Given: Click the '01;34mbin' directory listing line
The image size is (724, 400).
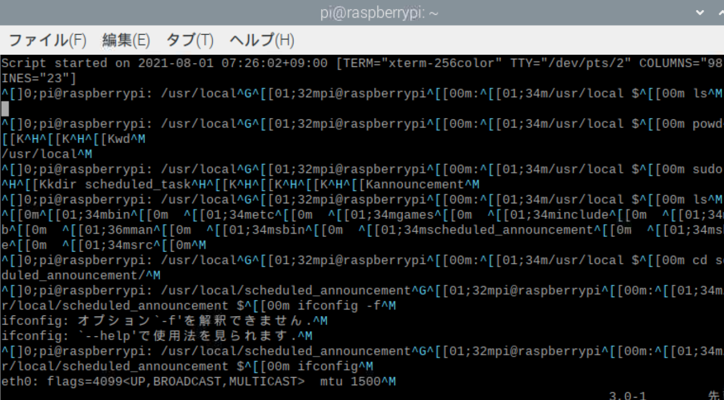Looking at the screenshot, I should point(362,215).
